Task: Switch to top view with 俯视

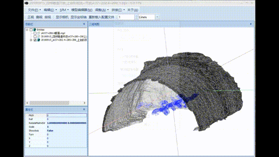Action: coord(48,17)
